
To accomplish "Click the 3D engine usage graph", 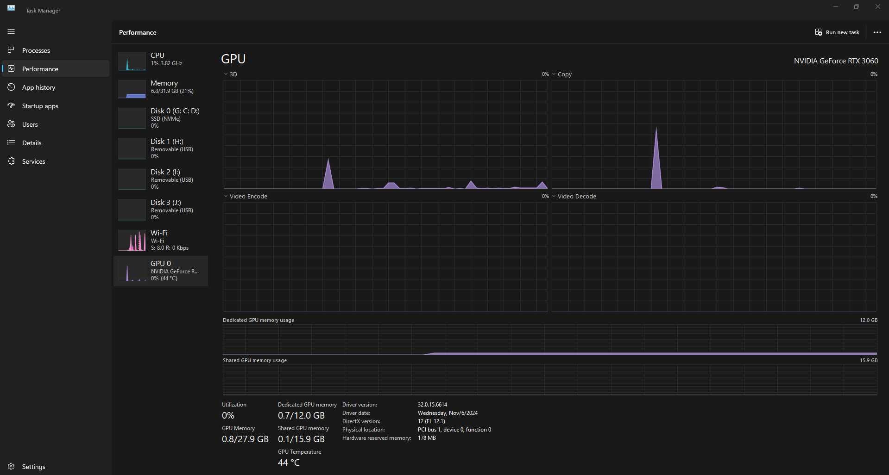I will coord(385,134).
